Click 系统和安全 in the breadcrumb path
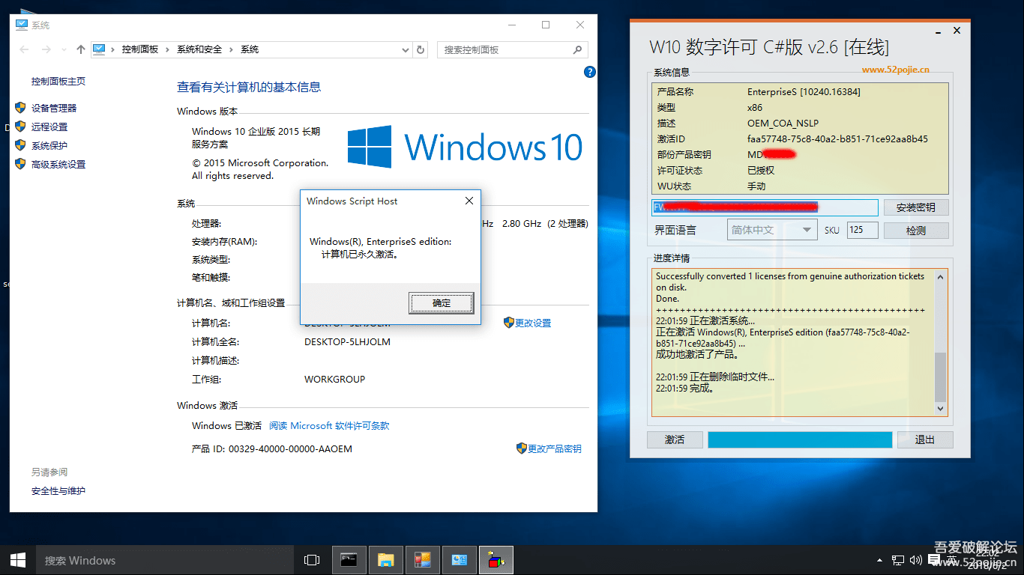Image resolution: width=1024 pixels, height=575 pixels. coord(199,49)
